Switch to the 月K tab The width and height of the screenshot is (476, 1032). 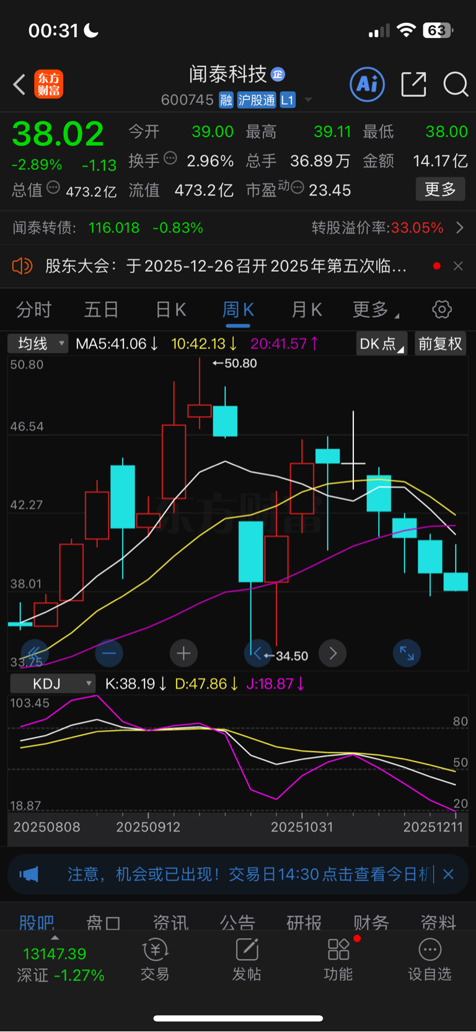click(x=306, y=309)
